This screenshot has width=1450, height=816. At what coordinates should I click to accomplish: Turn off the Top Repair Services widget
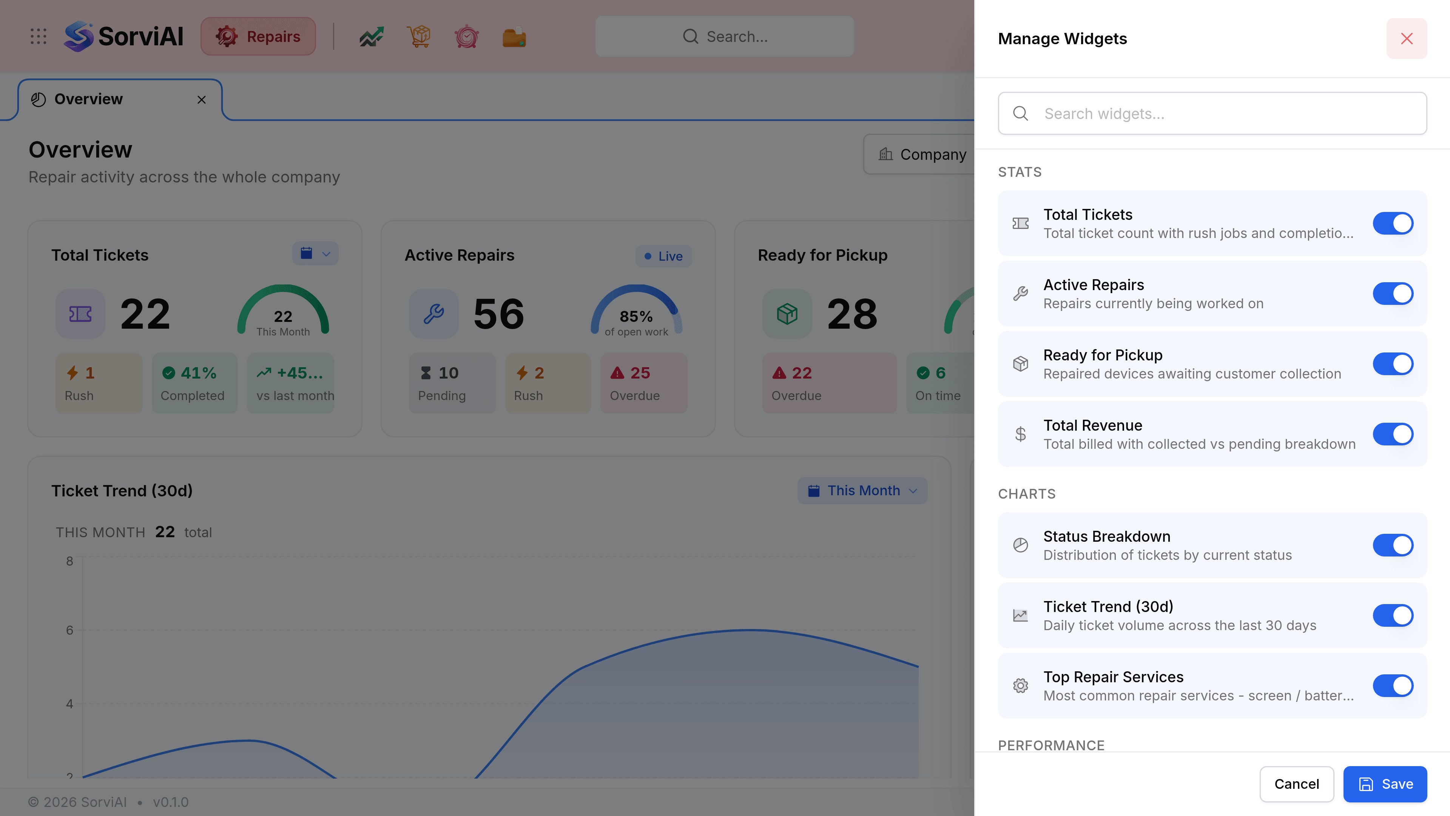pyautogui.click(x=1393, y=685)
